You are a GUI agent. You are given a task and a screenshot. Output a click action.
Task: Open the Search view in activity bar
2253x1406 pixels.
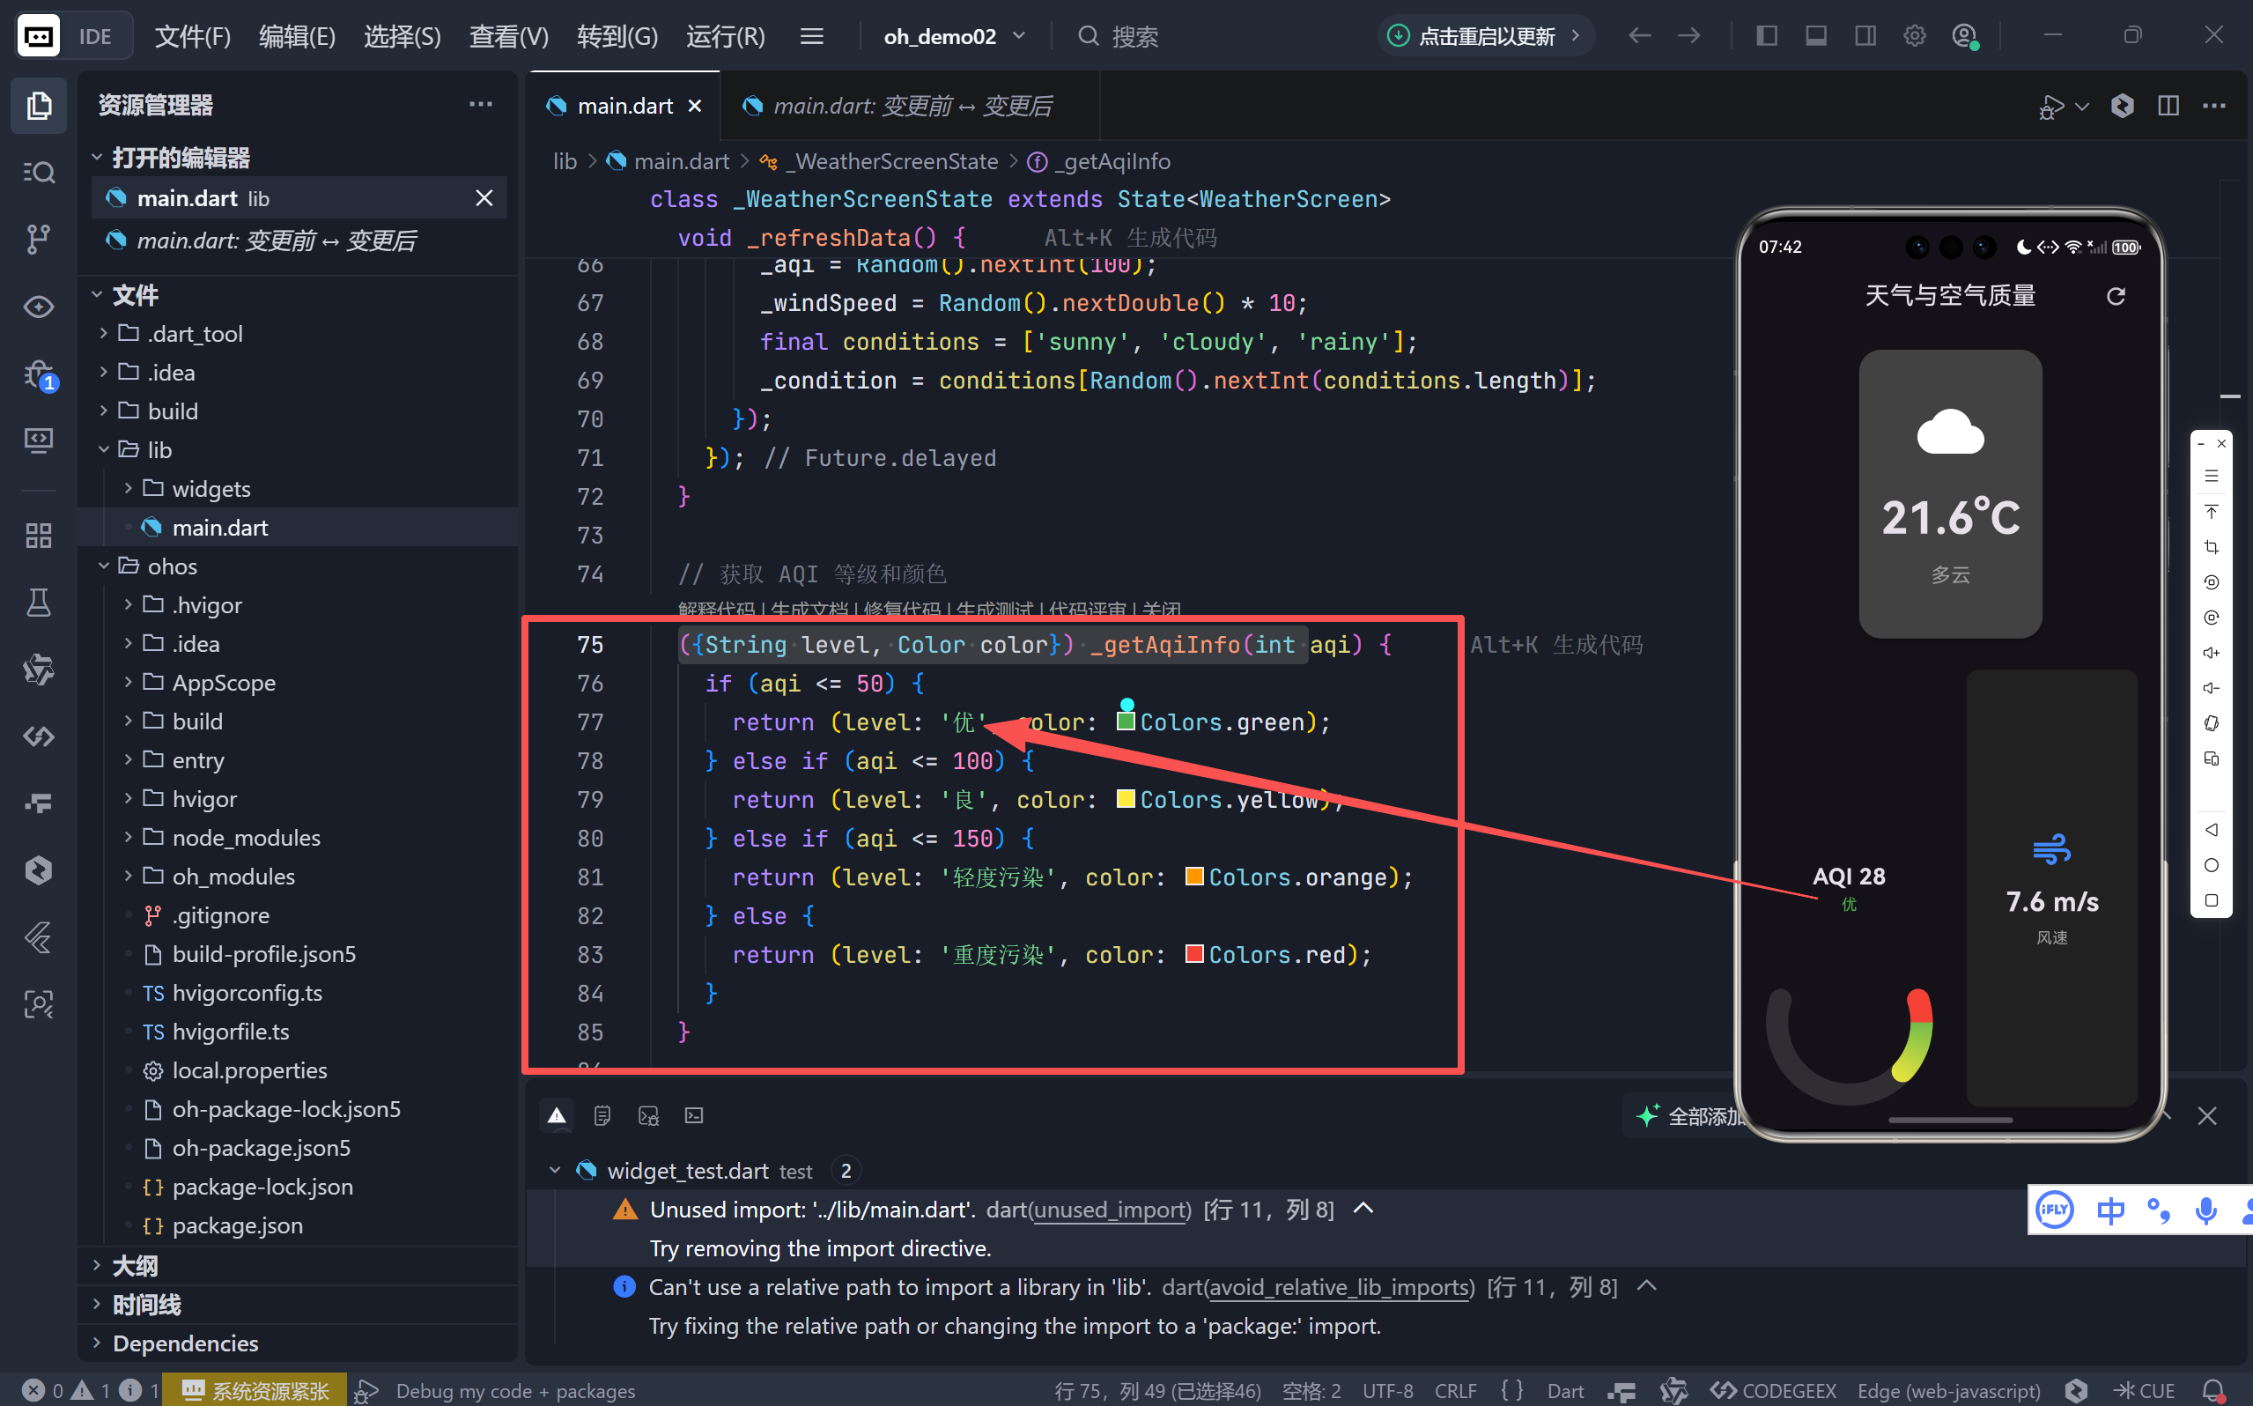[38, 173]
